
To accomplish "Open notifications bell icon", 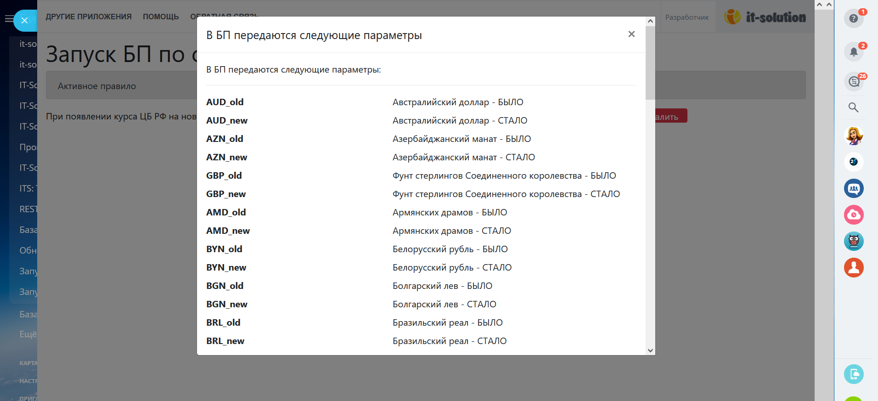I will pyautogui.click(x=853, y=51).
